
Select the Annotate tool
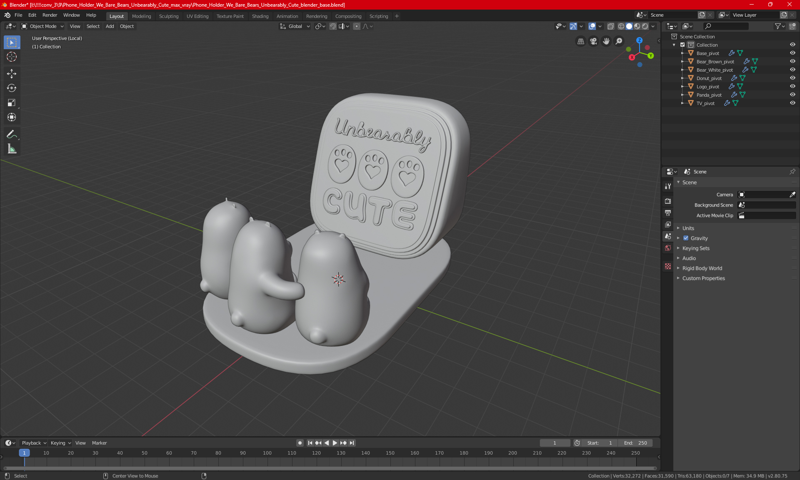(x=12, y=134)
